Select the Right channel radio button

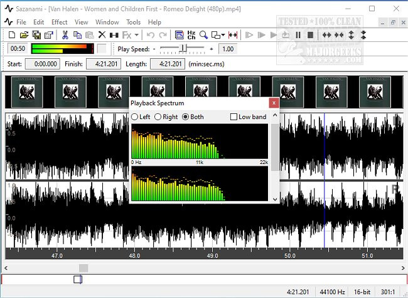pyautogui.click(x=158, y=117)
